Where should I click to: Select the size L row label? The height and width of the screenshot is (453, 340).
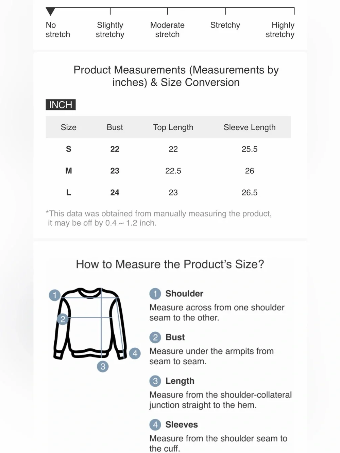click(x=69, y=192)
